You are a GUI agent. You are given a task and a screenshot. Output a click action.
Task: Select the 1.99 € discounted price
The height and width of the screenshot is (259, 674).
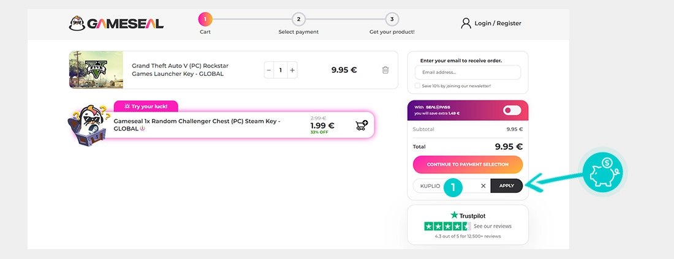click(x=322, y=126)
